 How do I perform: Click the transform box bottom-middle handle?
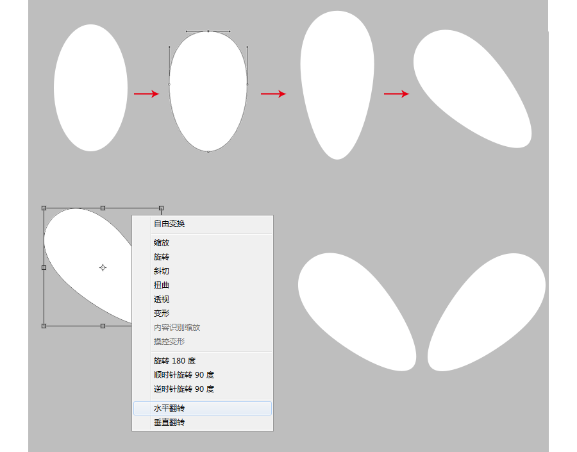[103, 326]
